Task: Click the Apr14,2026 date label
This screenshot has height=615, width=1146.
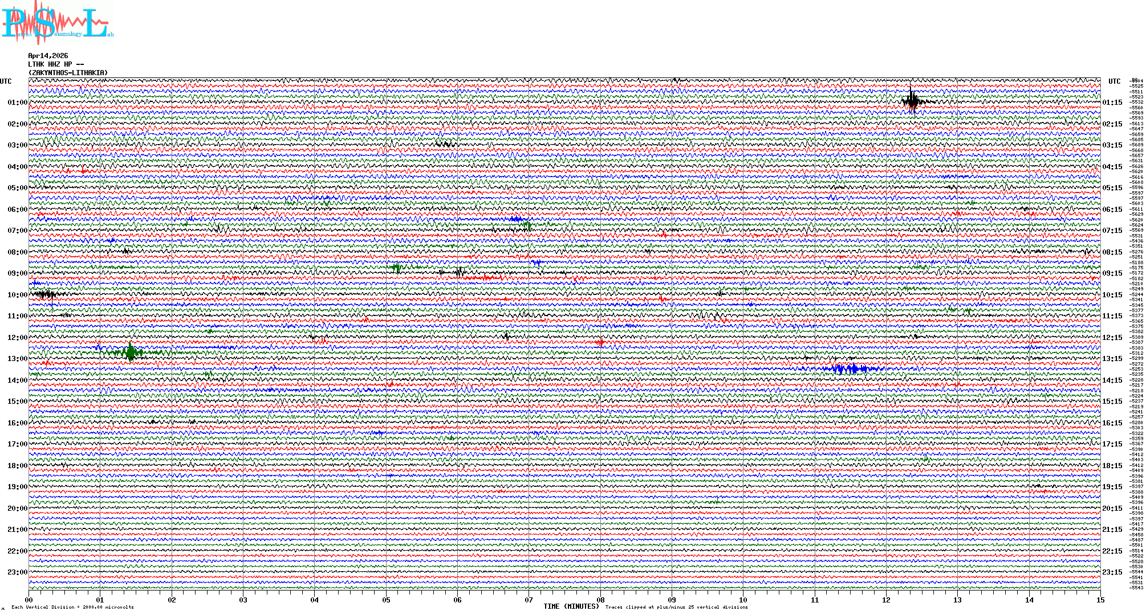Action: (48, 56)
